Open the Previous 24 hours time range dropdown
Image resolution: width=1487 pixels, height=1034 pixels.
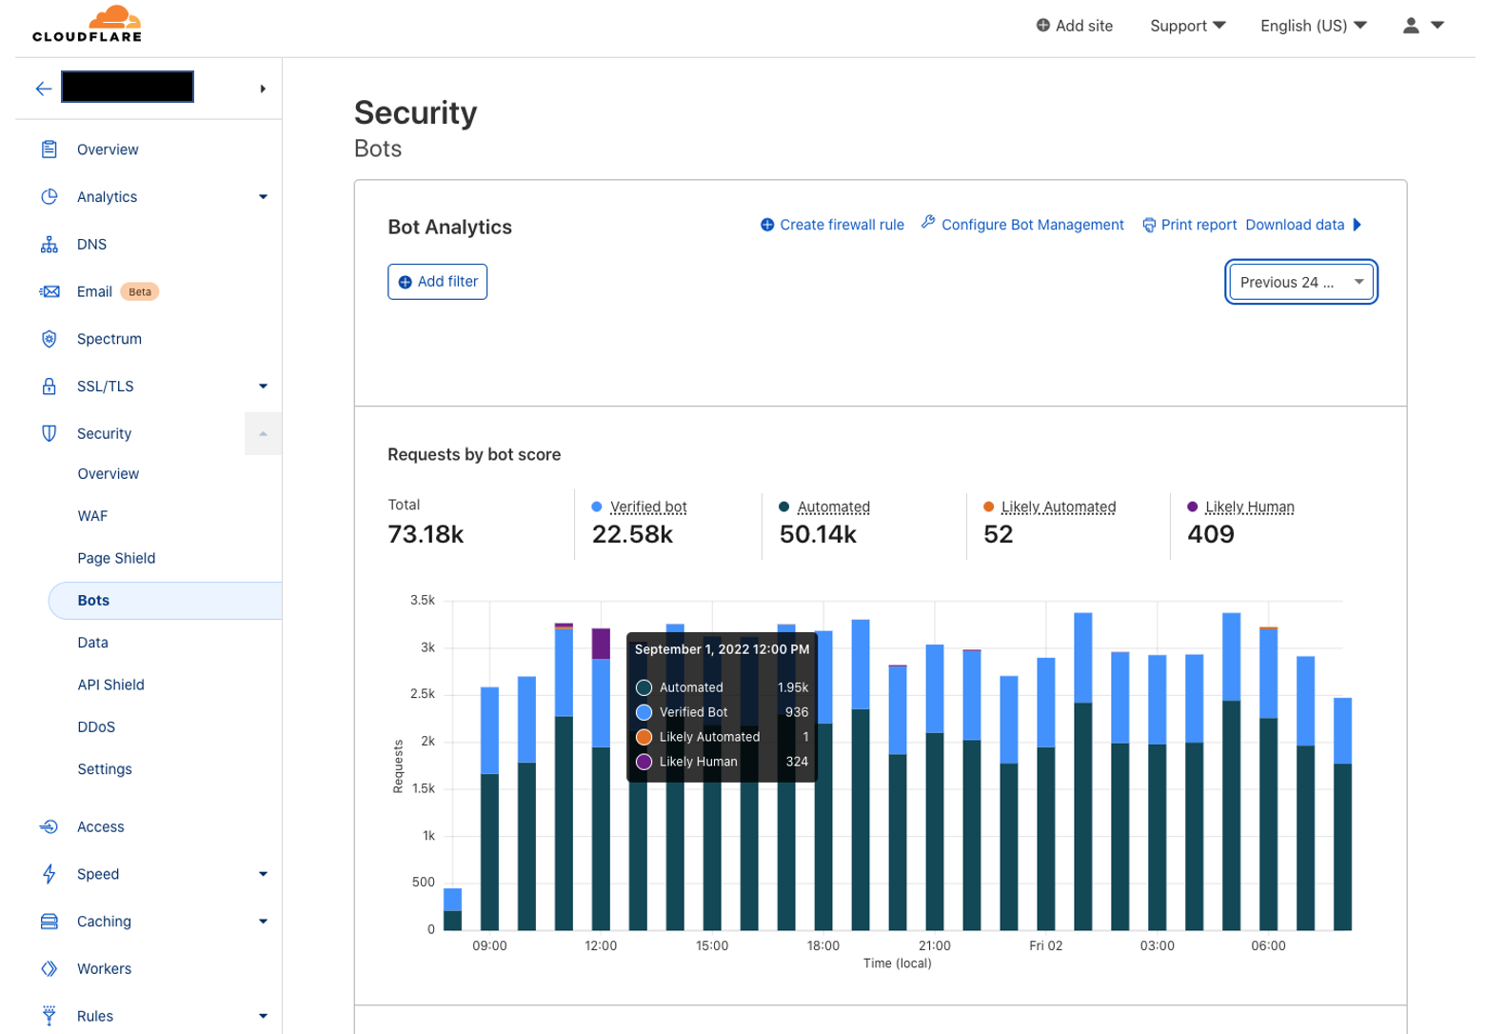tap(1300, 282)
